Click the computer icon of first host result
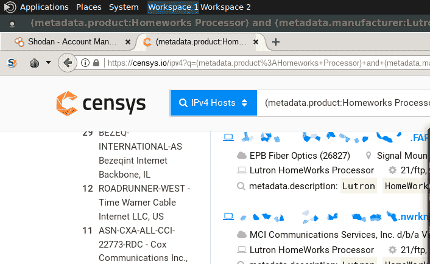This screenshot has width=430, height=264. point(228,137)
